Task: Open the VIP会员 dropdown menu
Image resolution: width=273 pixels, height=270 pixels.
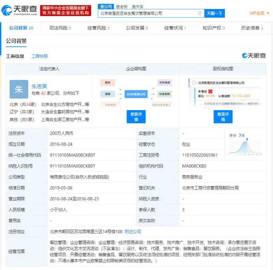Action: pos(259,13)
